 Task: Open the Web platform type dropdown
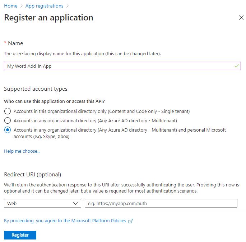pos(42,203)
